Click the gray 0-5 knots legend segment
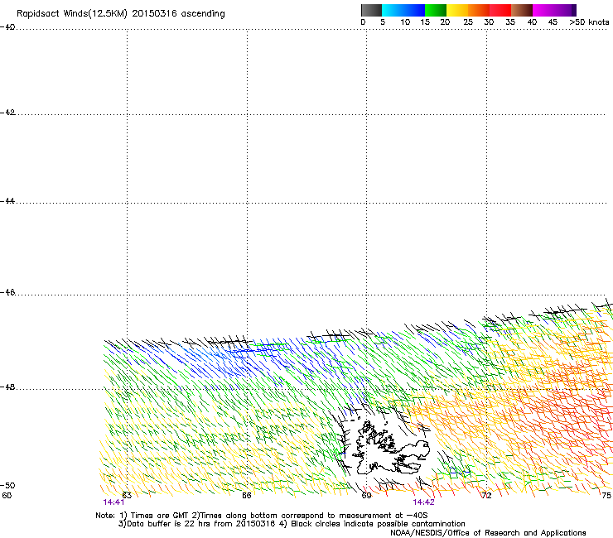 tap(371, 10)
